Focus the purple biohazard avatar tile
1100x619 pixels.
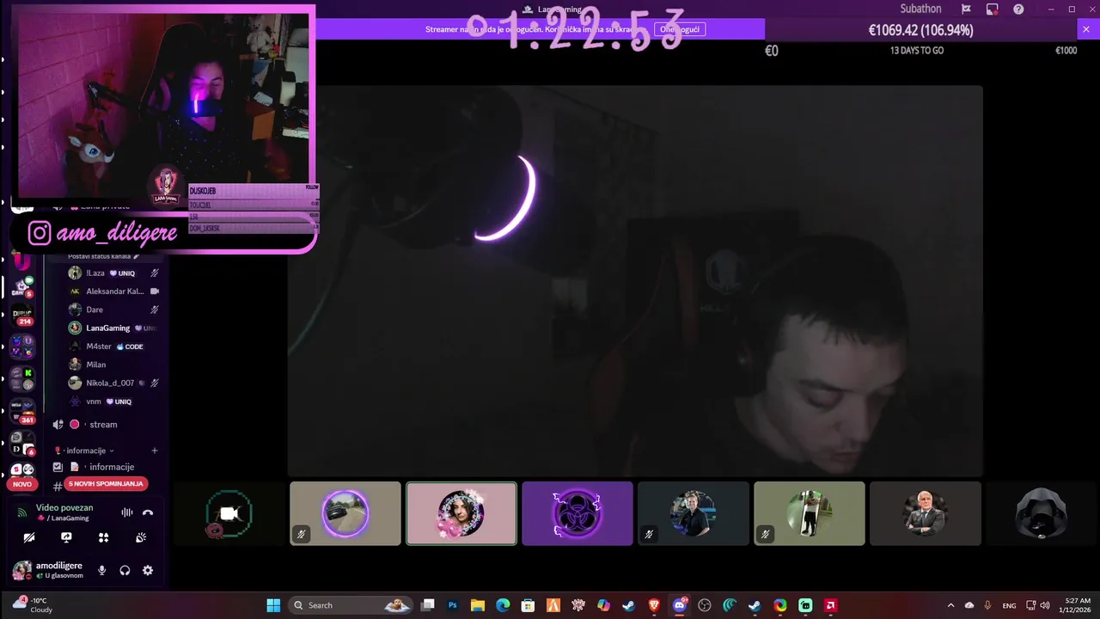(577, 513)
